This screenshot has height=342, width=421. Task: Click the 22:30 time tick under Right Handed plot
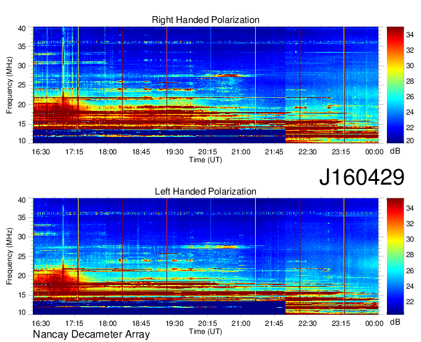coord(308,152)
